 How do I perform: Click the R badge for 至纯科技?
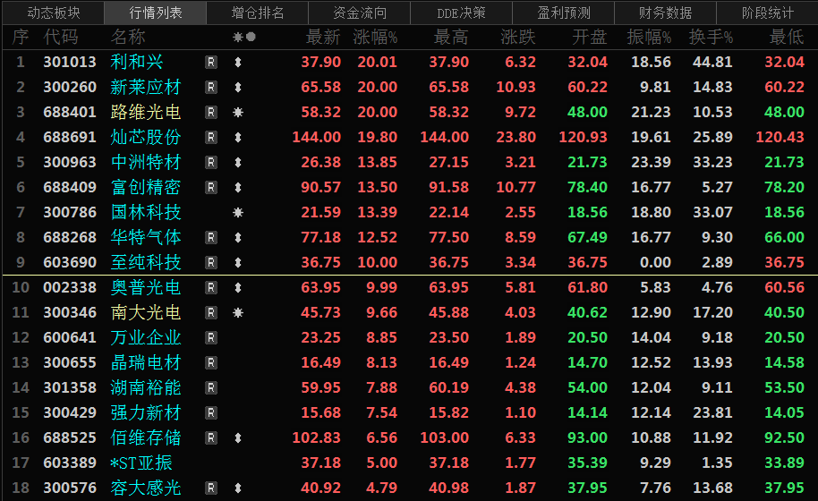[210, 263]
